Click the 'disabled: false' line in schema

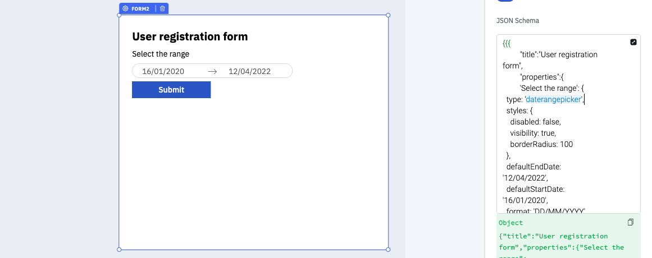535,122
